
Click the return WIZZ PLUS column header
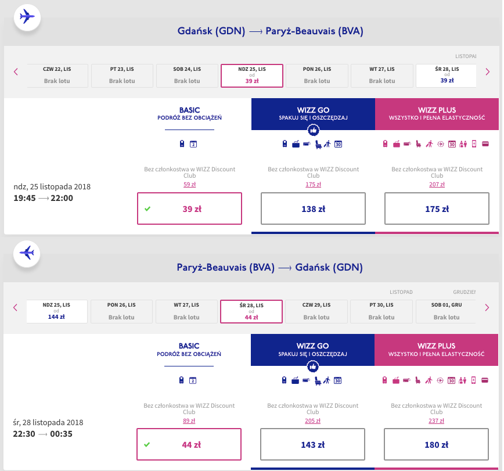pos(437,350)
